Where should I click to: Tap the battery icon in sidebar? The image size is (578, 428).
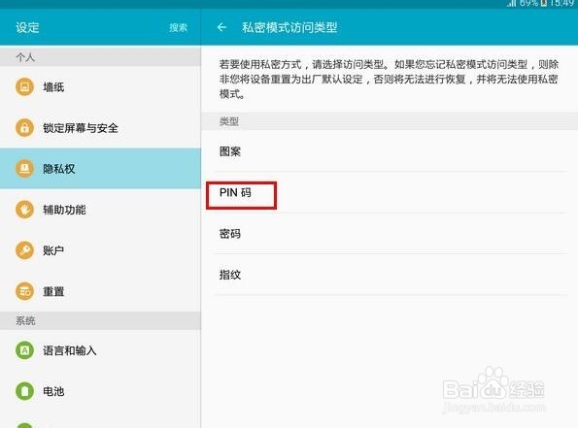pyautogui.click(x=24, y=391)
